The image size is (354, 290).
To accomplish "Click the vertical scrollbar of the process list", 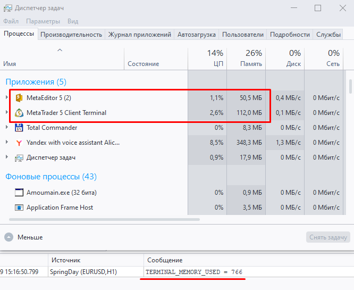I will click(350, 87).
